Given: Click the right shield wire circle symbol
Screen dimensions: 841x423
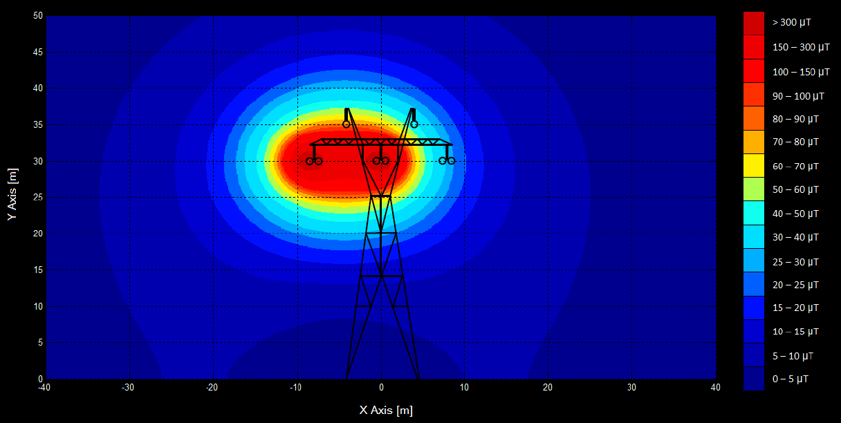Looking at the screenshot, I should point(413,123).
